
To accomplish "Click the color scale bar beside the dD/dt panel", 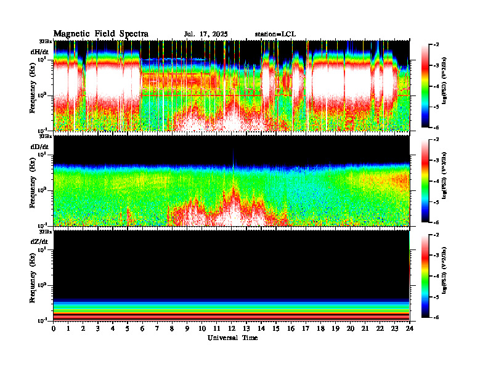I will [425, 181].
